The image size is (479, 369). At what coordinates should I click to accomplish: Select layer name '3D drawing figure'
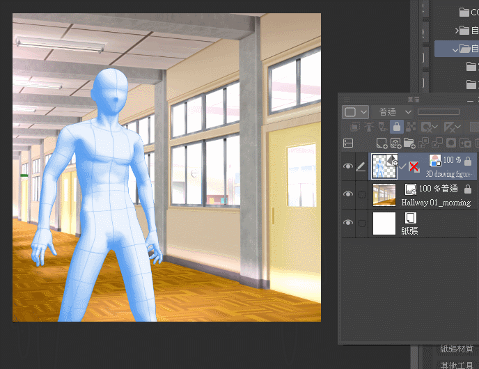click(449, 174)
